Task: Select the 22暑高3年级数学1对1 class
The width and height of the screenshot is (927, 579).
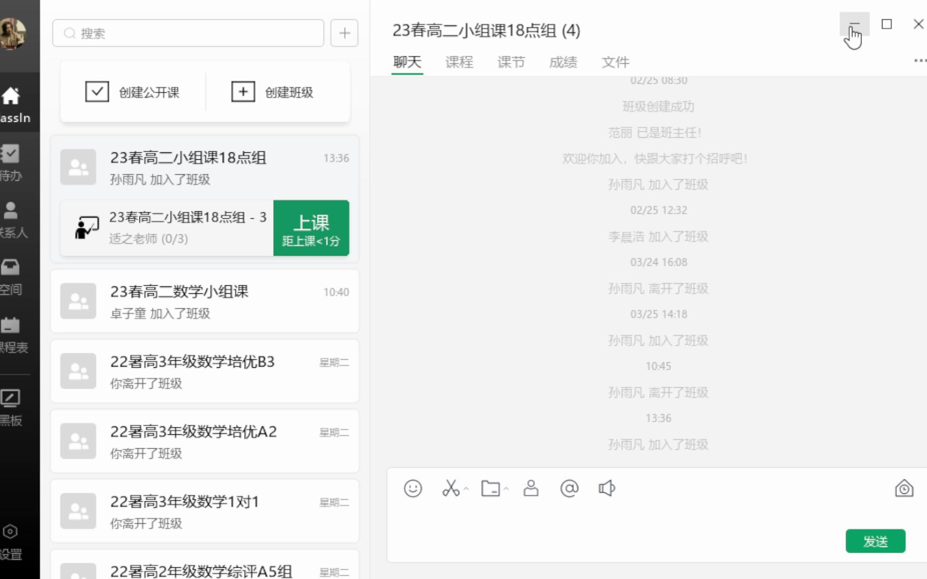Action: (204, 511)
